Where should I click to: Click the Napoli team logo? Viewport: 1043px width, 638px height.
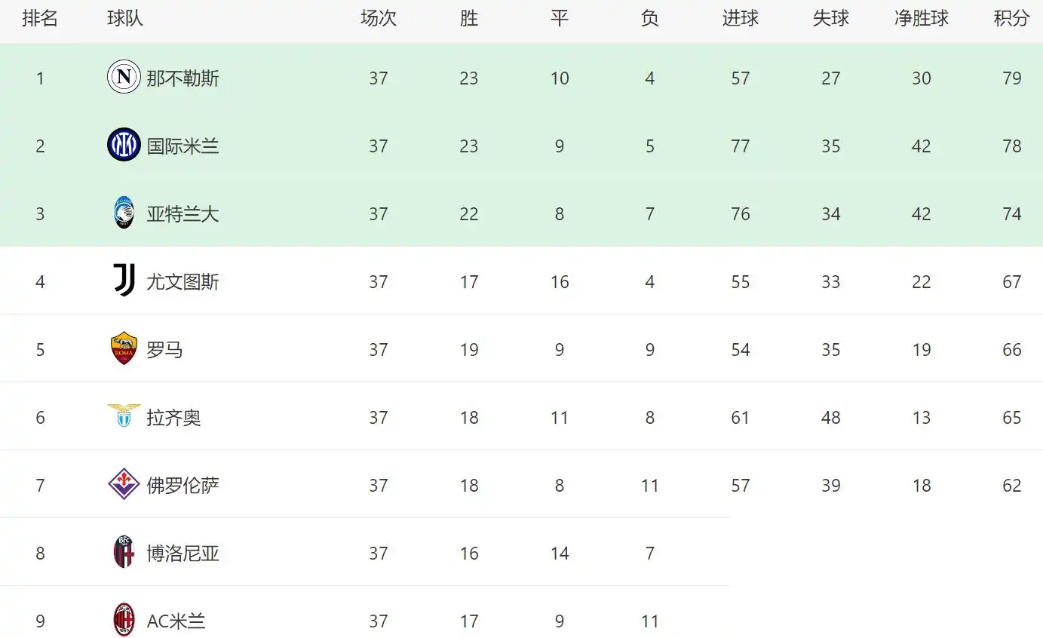coord(124,77)
